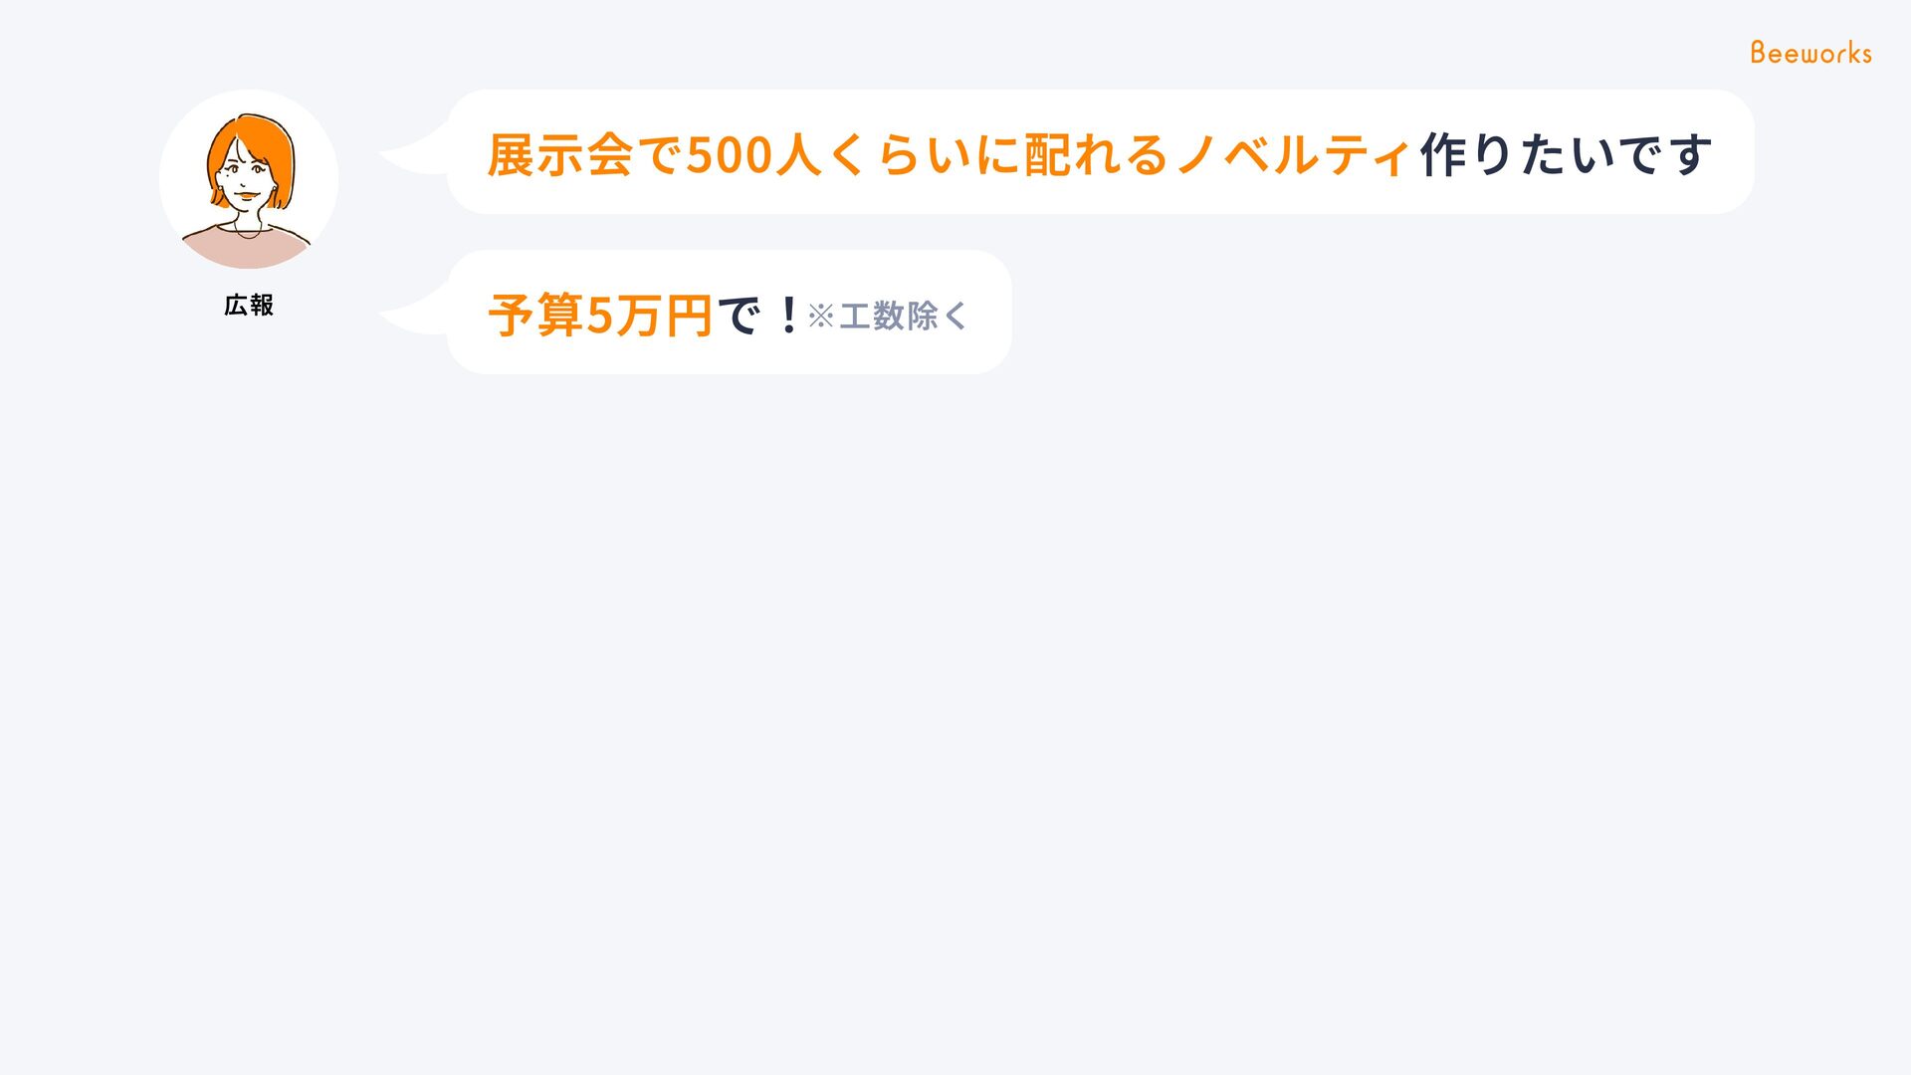Click the second speech bubble's tail
This screenshot has width=1911, height=1075.
(413, 317)
